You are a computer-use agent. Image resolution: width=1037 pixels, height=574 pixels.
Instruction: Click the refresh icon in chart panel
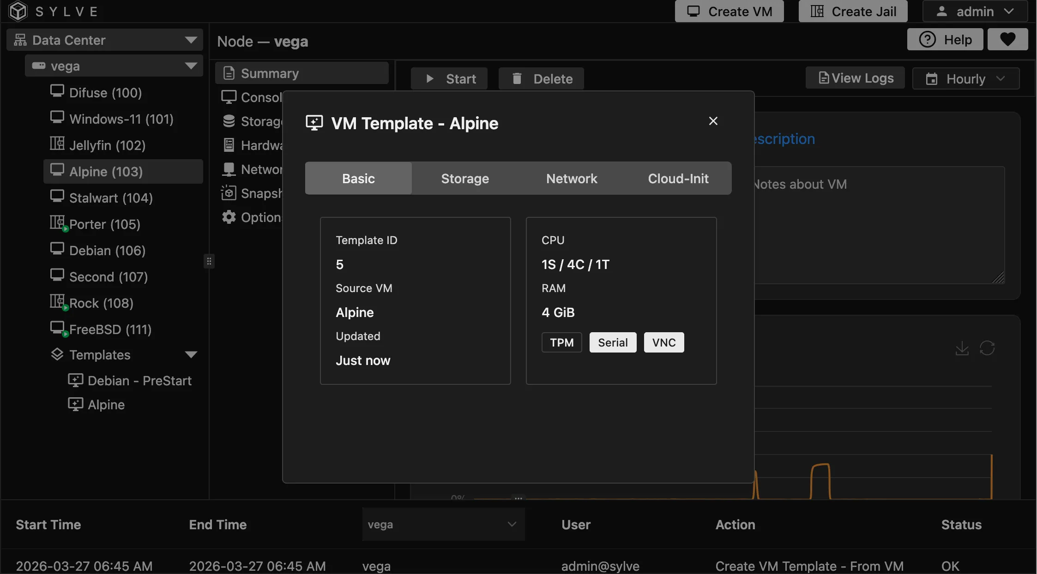click(x=987, y=348)
